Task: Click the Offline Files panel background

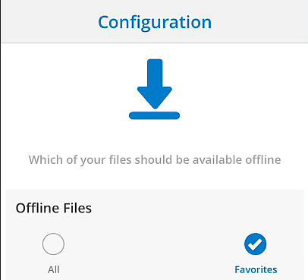Action: (x=155, y=234)
